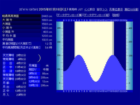Screen dimensions: 140x105
Task: Select sunset time 18時55分
Action: coord(20,71)
